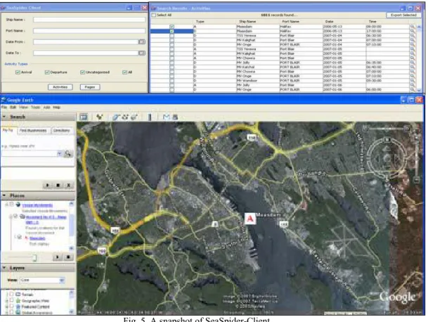Click magnifier icon in MV Jolly 06:35:00 row
428x322 pixels.
(x=412, y=63)
